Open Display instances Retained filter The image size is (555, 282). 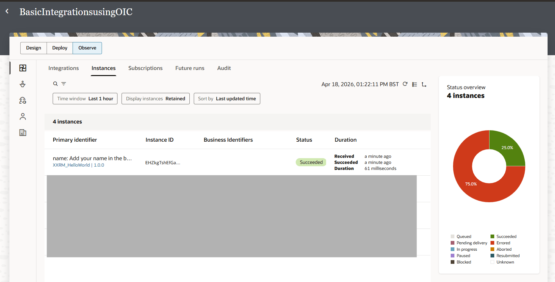(x=155, y=99)
